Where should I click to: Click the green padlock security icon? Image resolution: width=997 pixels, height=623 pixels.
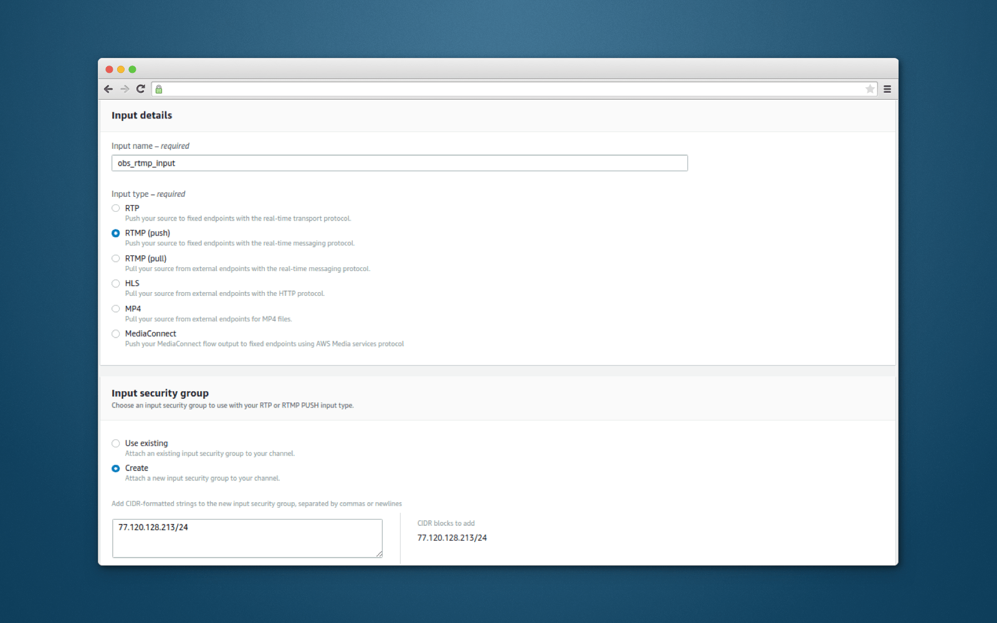[x=159, y=89]
